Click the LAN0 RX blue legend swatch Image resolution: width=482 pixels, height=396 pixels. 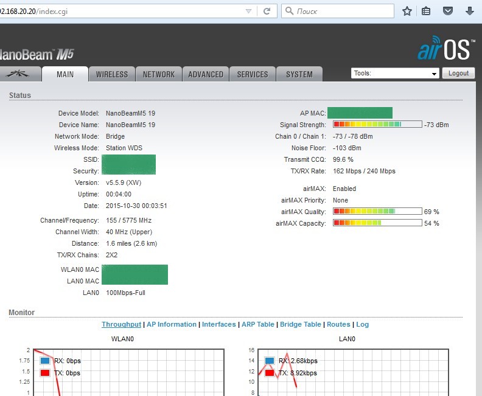pos(270,361)
